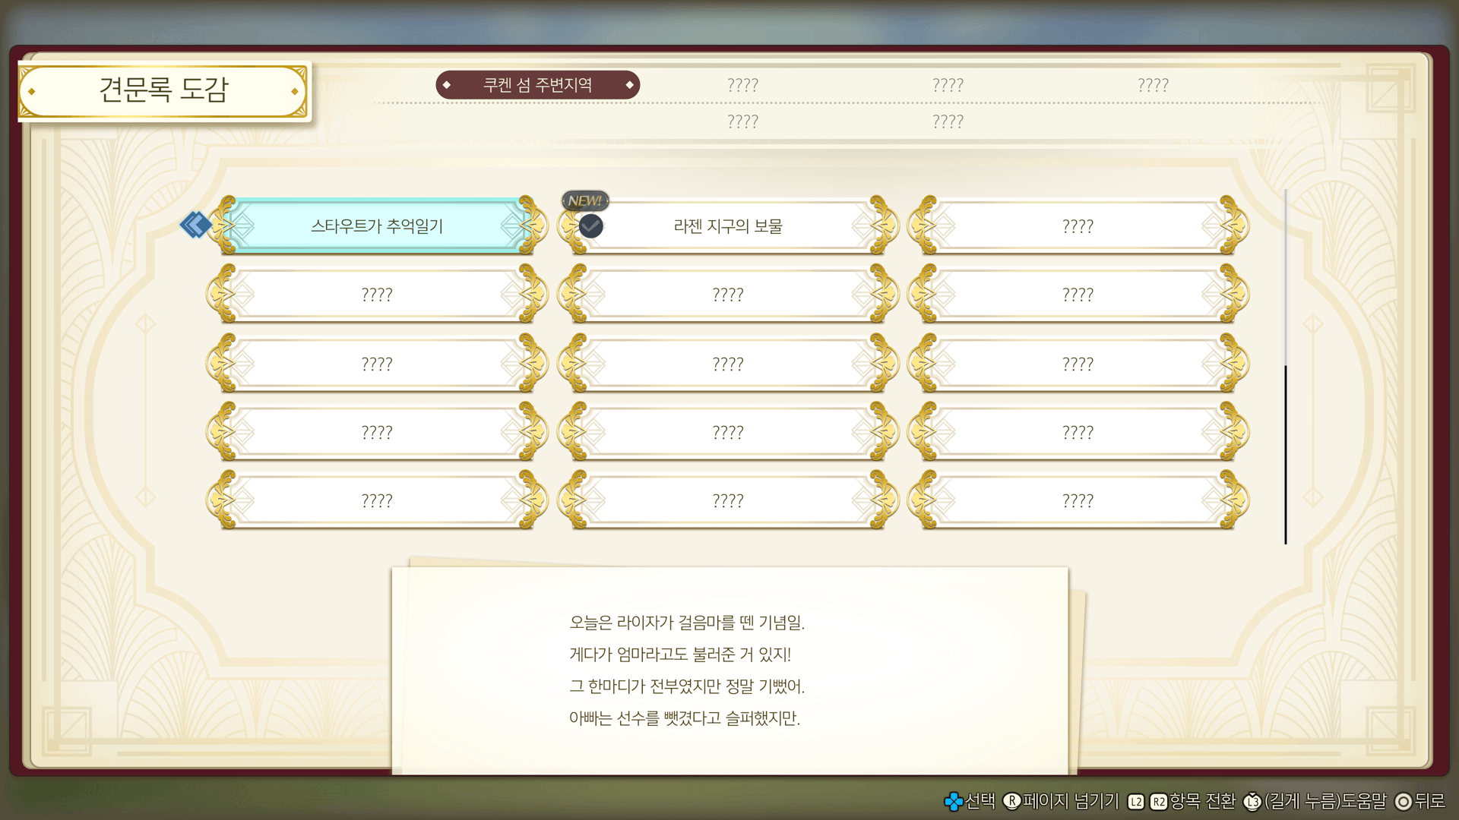Toggle the checkmark on 라젠 지구의 보물
Screen dimensions: 1459x820
pos(590,225)
